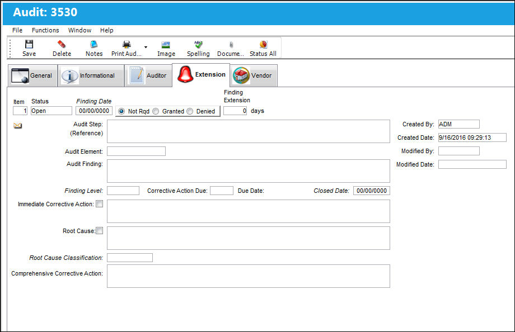The width and height of the screenshot is (515, 332).
Task: Switch to the Informational tab
Action: pyautogui.click(x=91, y=76)
